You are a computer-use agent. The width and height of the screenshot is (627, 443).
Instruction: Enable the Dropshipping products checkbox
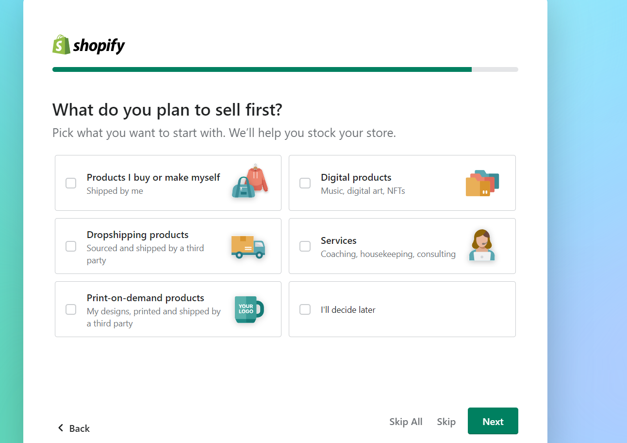(71, 246)
